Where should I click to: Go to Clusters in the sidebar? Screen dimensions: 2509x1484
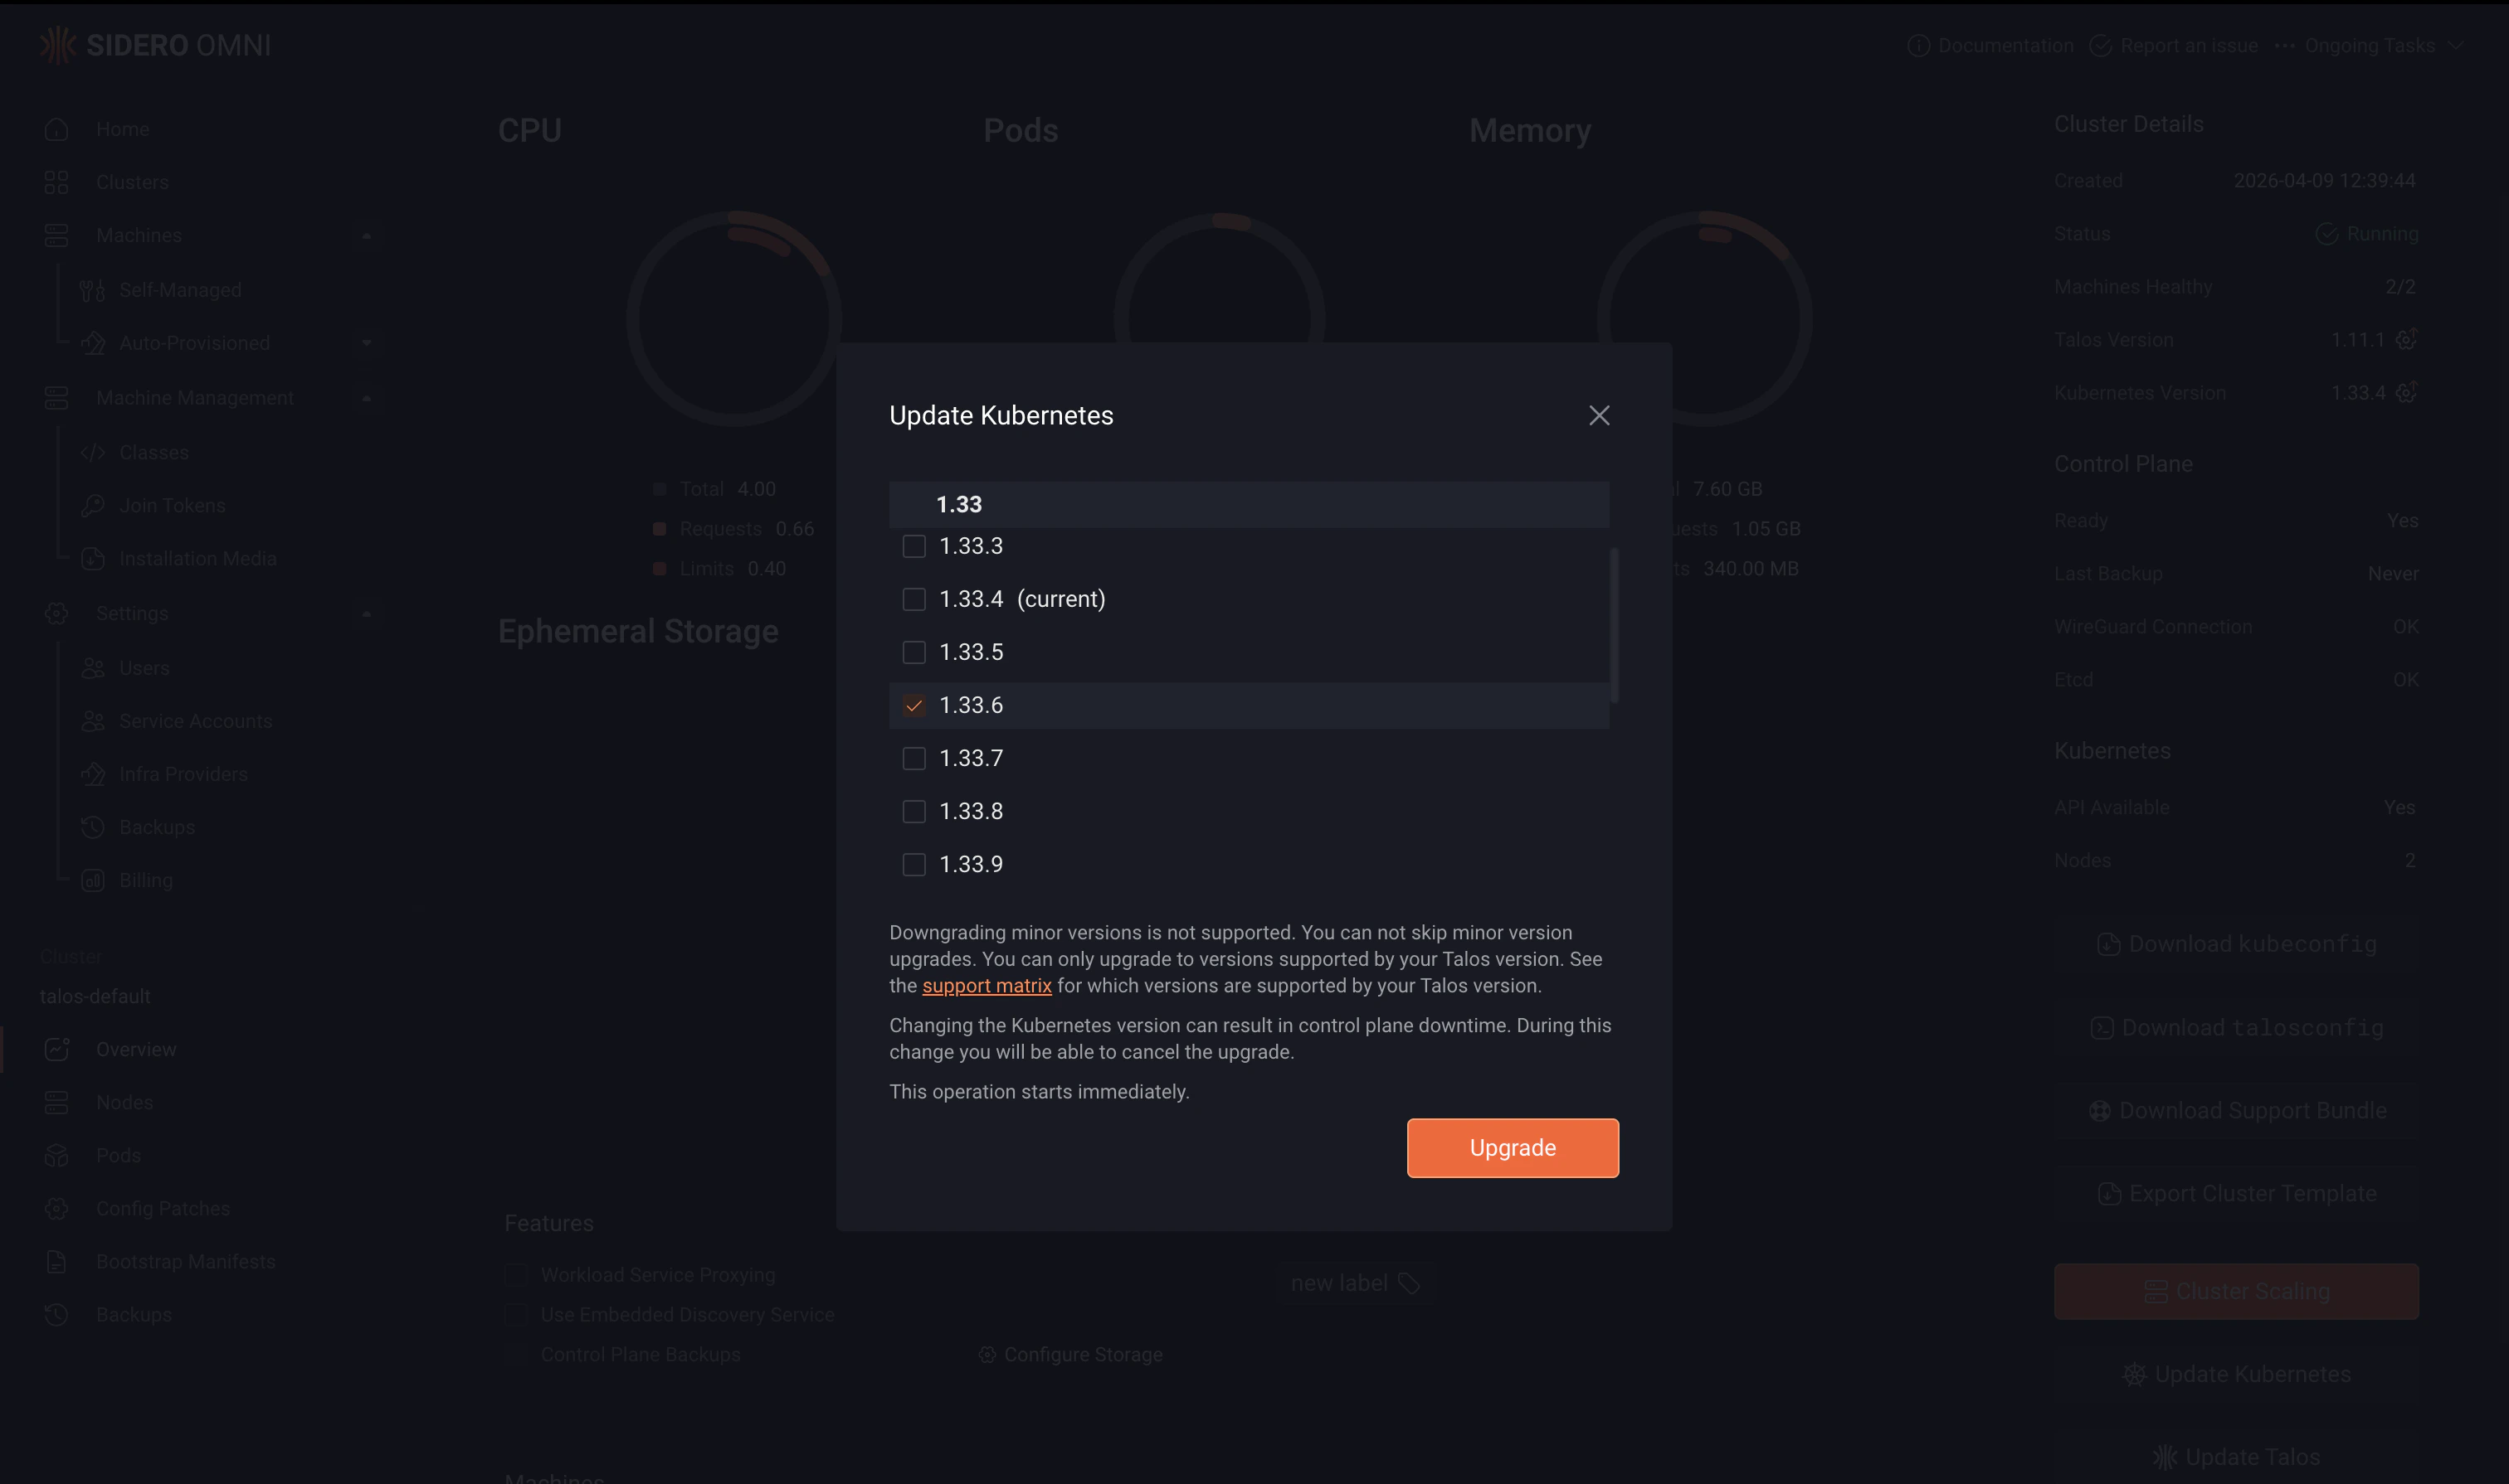click(132, 182)
